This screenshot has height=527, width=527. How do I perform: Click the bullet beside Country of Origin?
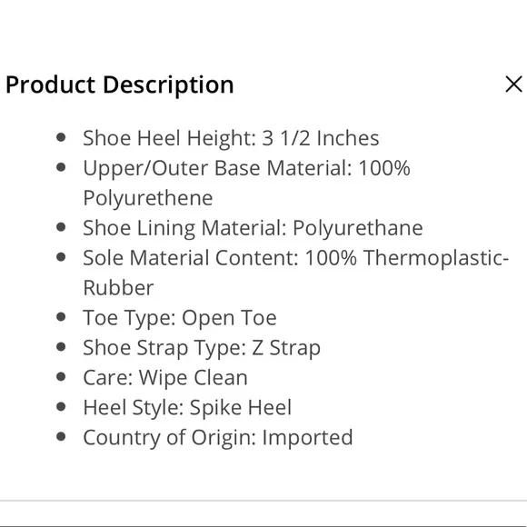click(61, 436)
